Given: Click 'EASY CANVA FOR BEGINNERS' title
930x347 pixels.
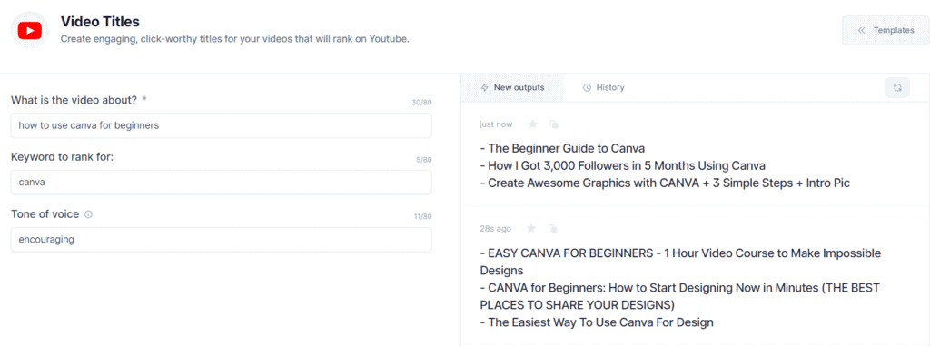Looking at the screenshot, I should point(680,262).
